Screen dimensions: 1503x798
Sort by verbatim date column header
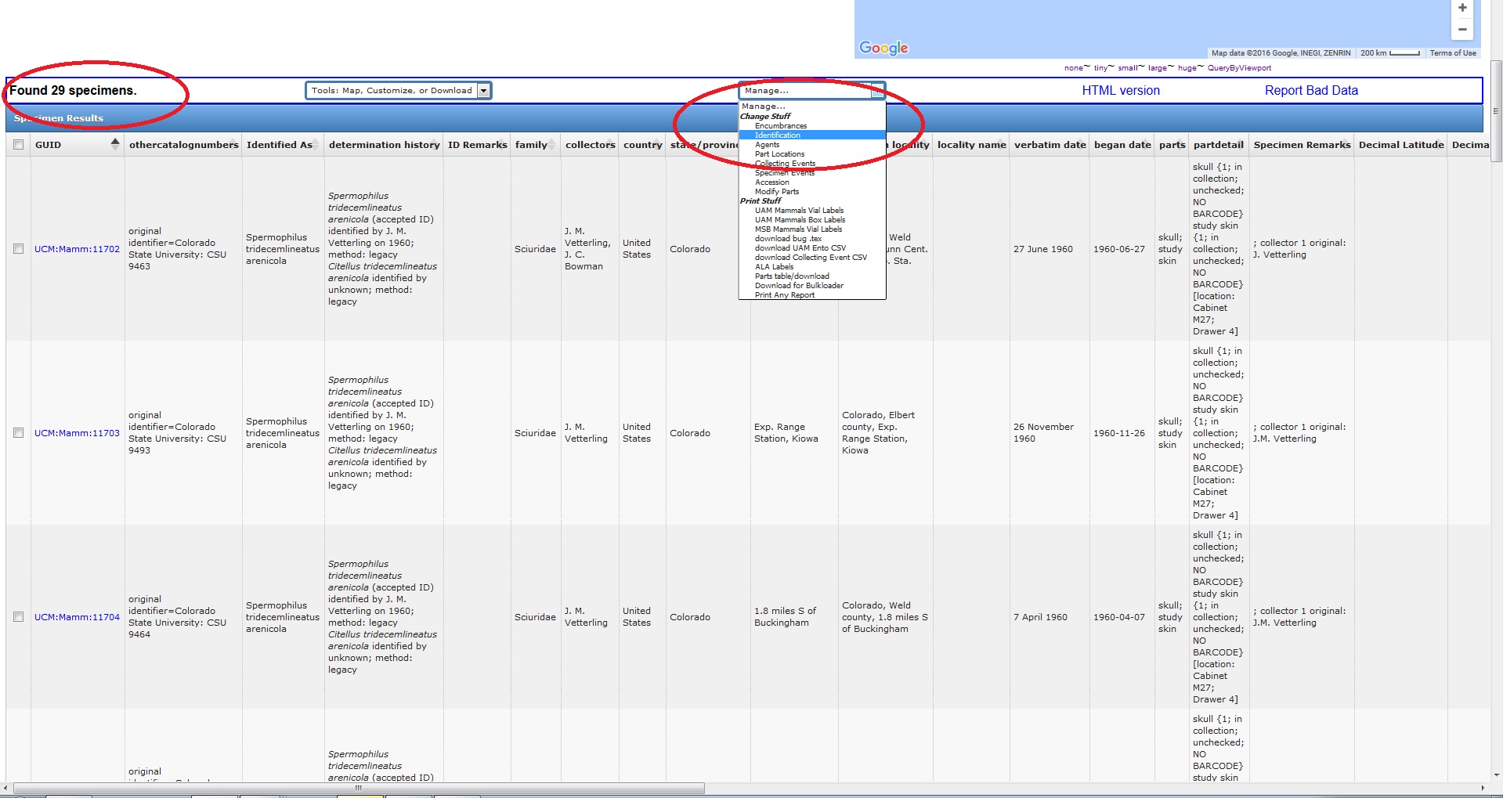[1050, 145]
